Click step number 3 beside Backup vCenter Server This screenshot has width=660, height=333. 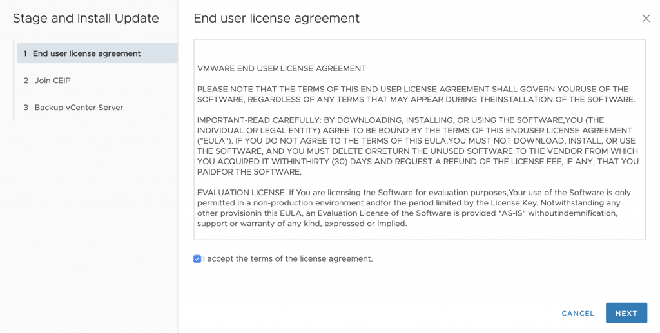pyautogui.click(x=26, y=107)
